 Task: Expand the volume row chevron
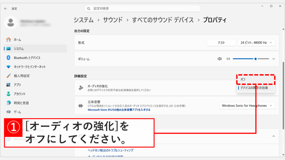(x=274, y=58)
